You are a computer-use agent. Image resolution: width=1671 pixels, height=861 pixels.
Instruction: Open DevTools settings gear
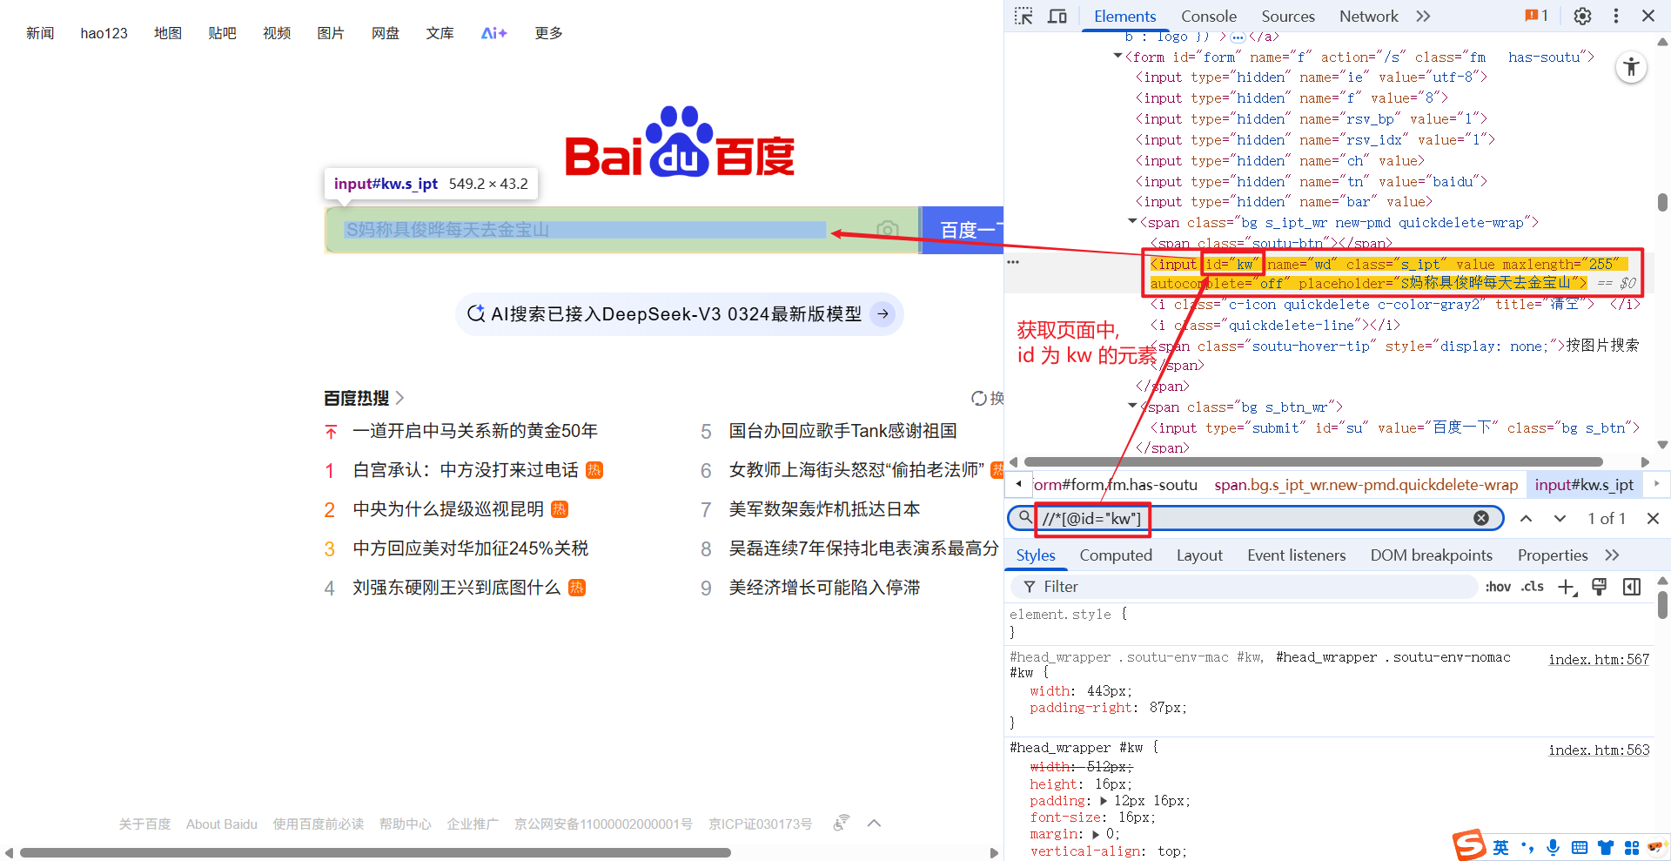click(x=1582, y=16)
